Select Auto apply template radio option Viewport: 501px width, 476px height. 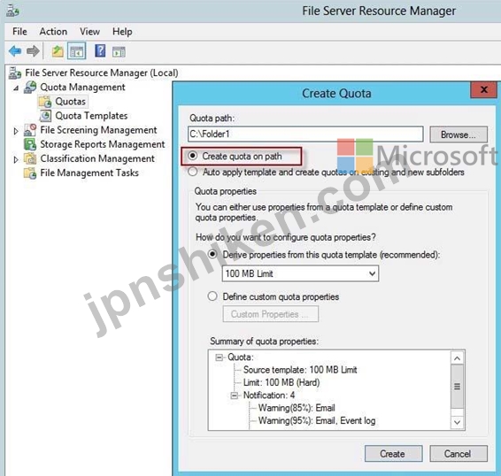(193, 172)
